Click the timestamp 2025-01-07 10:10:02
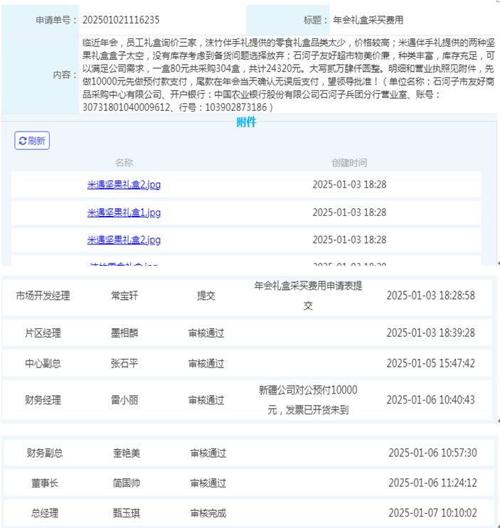Screen dimensions: 500x528 pyautogui.click(x=432, y=513)
